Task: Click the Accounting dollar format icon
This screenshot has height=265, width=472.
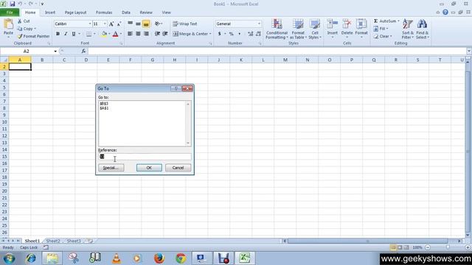Action: [x=220, y=34]
